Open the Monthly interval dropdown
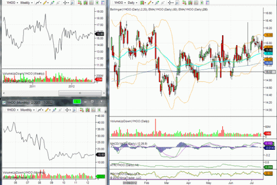 [x=34, y=110]
